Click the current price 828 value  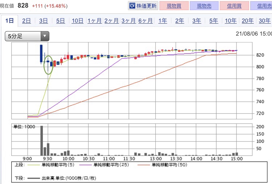23,5
